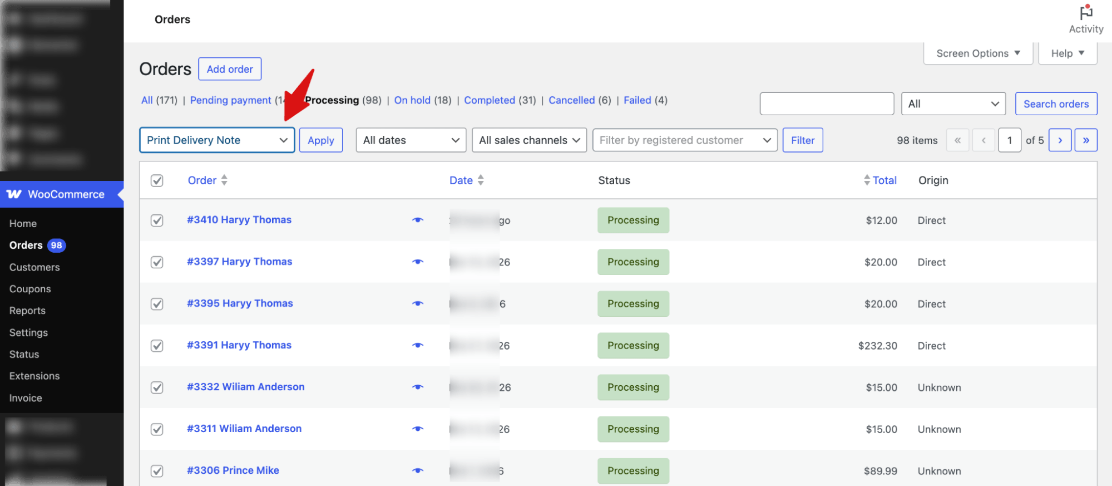Filter by Pending payment orders

pyautogui.click(x=230, y=100)
